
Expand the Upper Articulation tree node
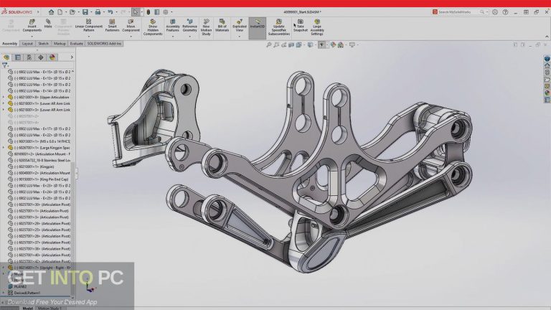tap(4, 97)
